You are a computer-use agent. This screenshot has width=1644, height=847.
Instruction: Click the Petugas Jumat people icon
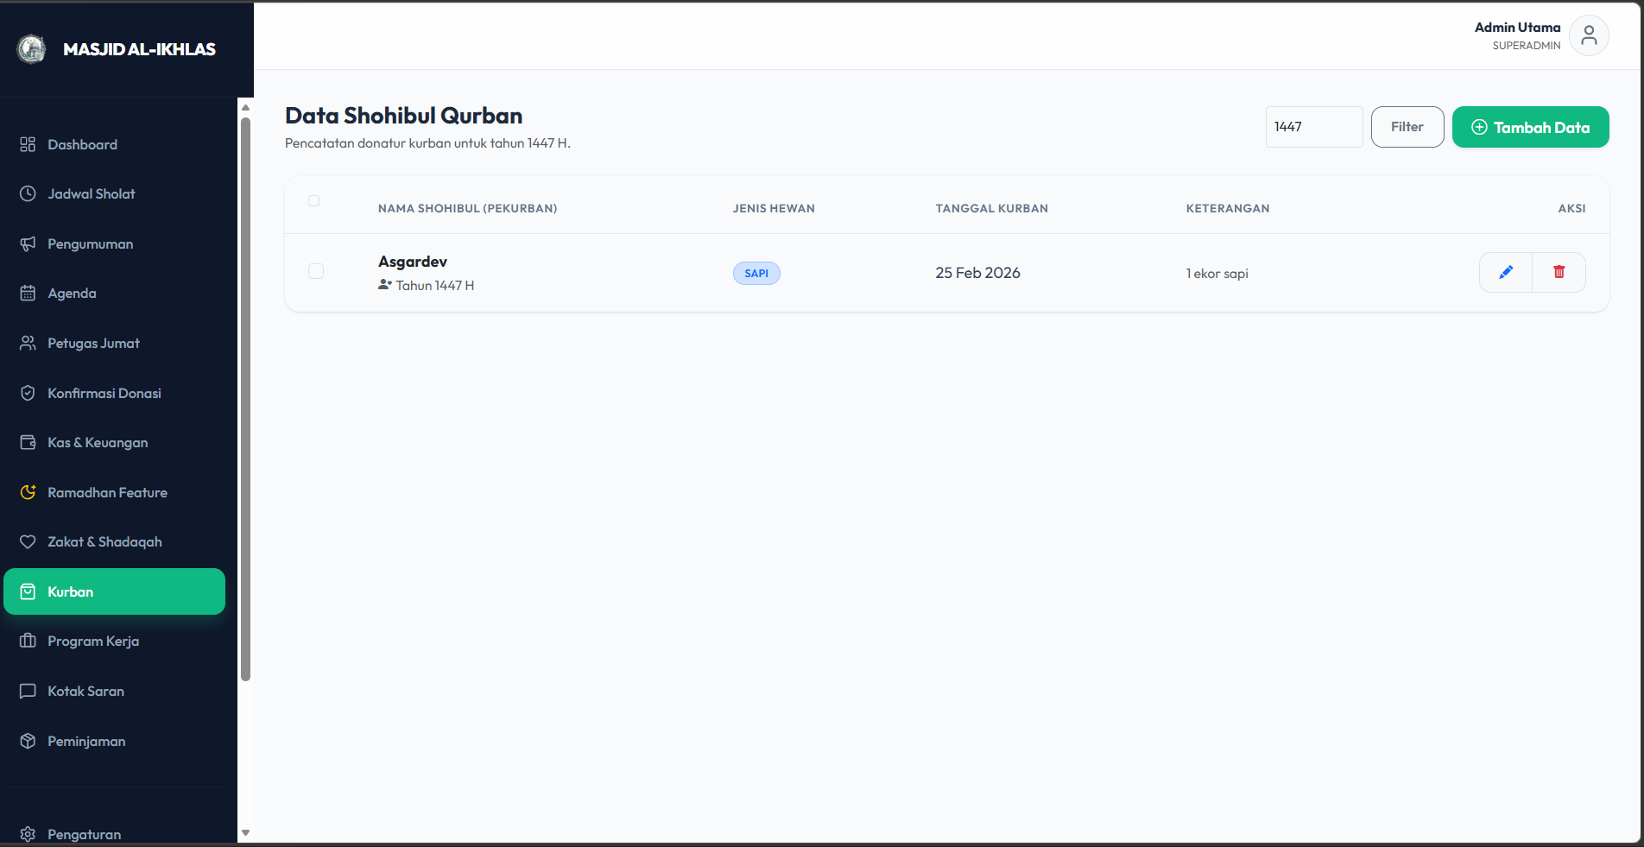pyautogui.click(x=28, y=343)
